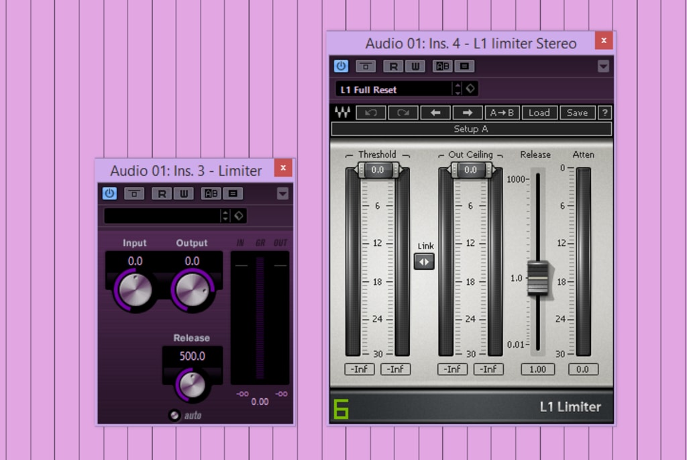Click the Limiter Input knob

point(135,291)
